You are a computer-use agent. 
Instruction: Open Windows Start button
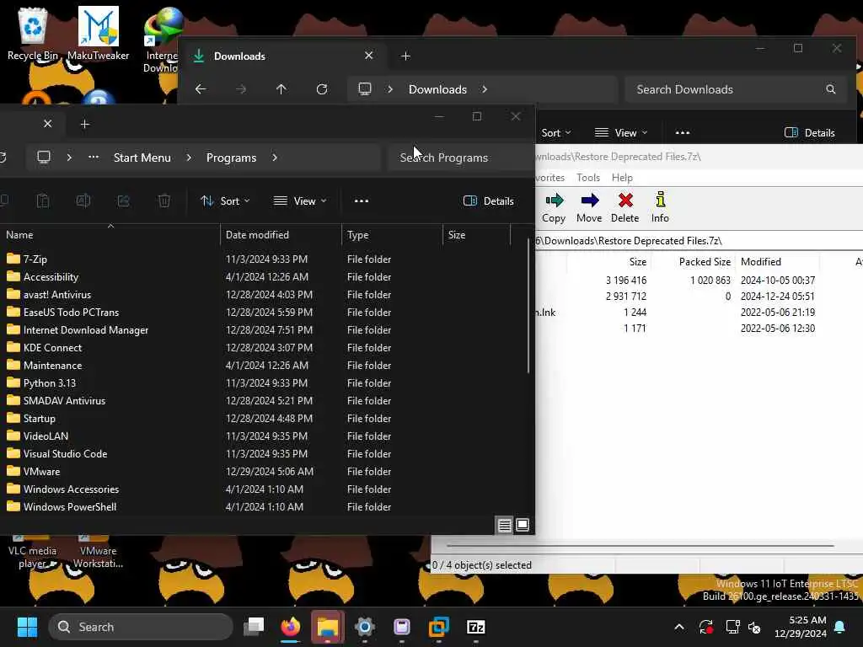pyautogui.click(x=27, y=627)
